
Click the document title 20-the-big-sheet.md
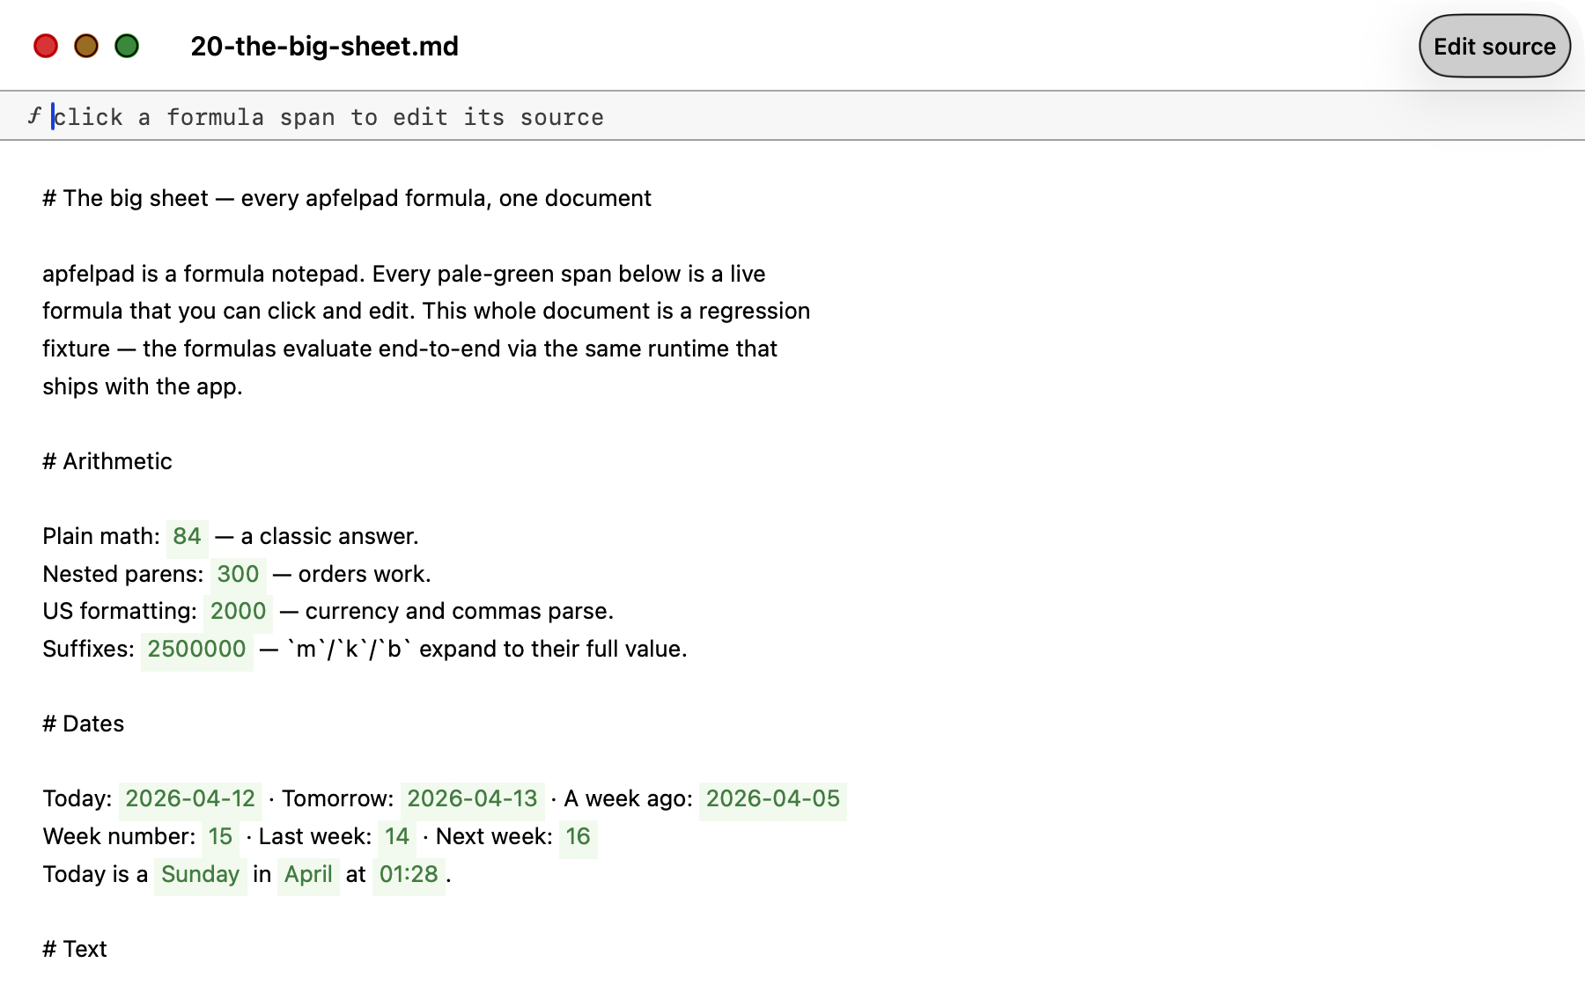(324, 46)
